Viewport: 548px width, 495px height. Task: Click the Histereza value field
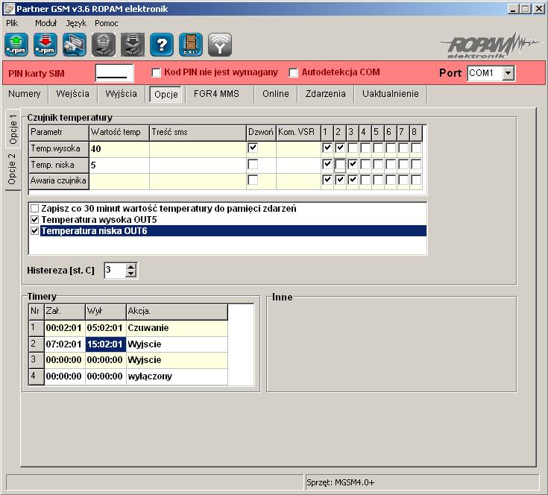coord(115,270)
